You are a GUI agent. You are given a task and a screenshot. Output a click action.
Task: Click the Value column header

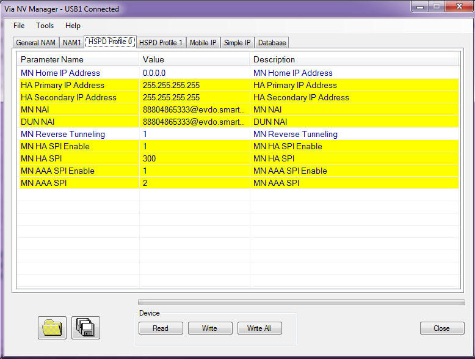[195, 59]
